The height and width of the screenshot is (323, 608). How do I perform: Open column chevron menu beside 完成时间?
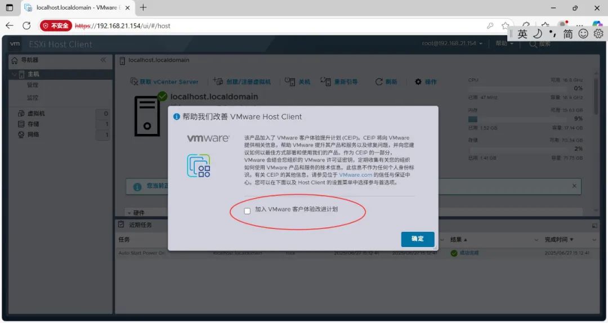tap(594, 240)
